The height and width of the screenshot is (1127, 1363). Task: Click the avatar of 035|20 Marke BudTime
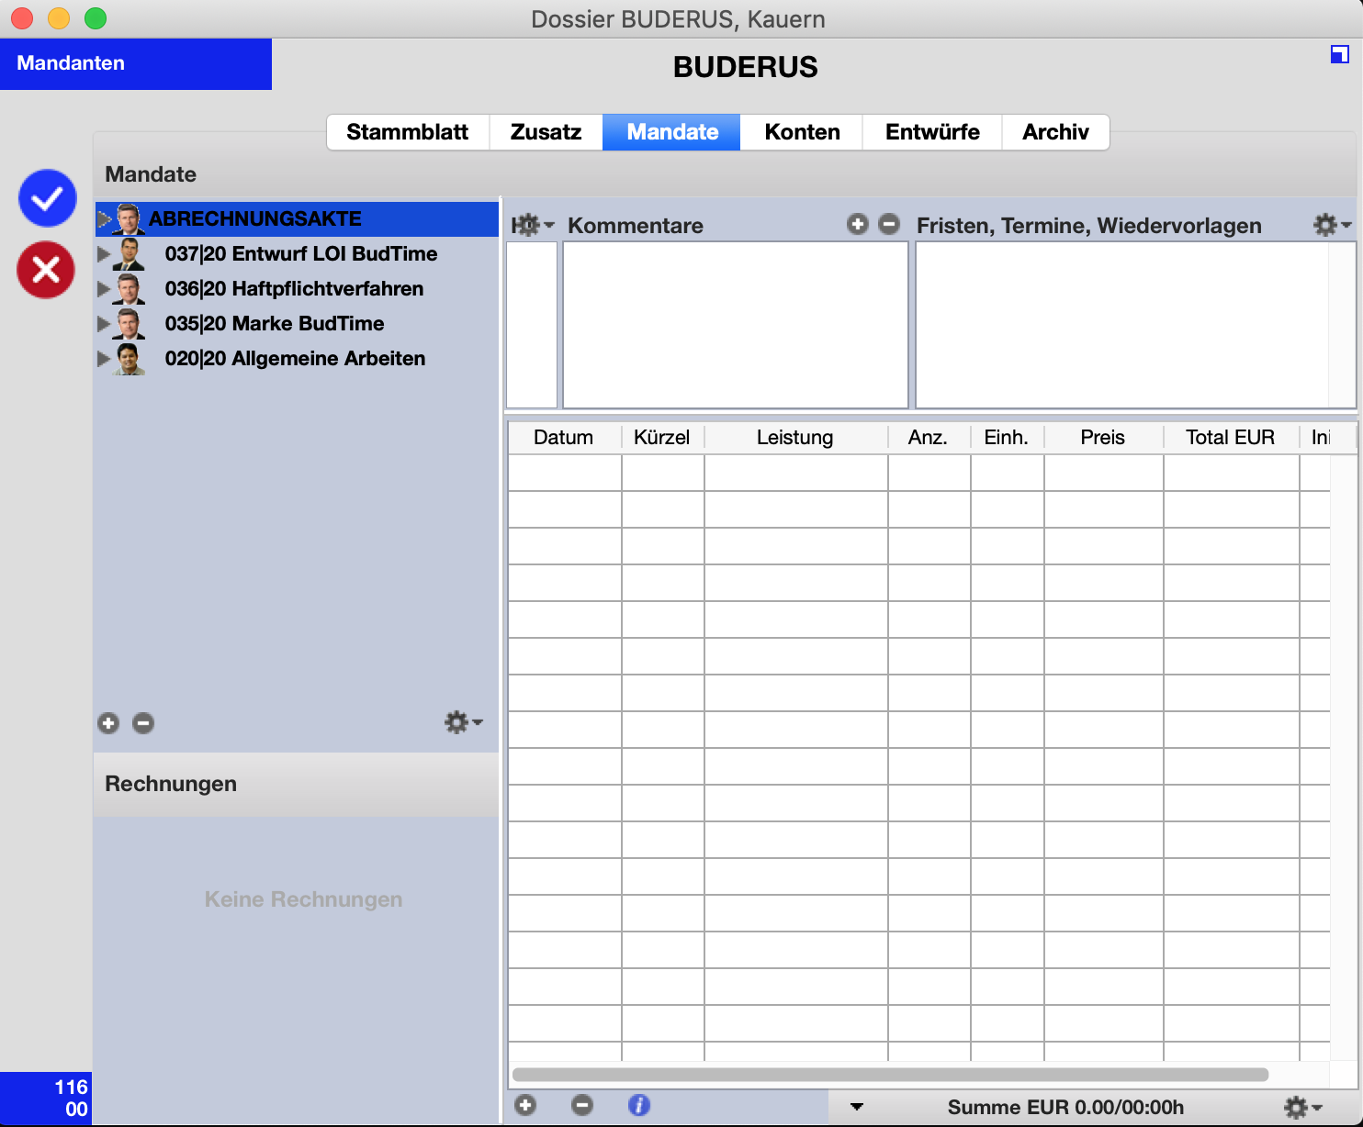pos(129,324)
